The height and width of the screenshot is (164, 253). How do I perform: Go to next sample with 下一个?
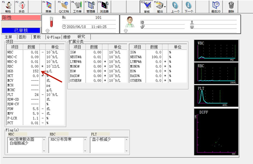(x=189, y=7)
